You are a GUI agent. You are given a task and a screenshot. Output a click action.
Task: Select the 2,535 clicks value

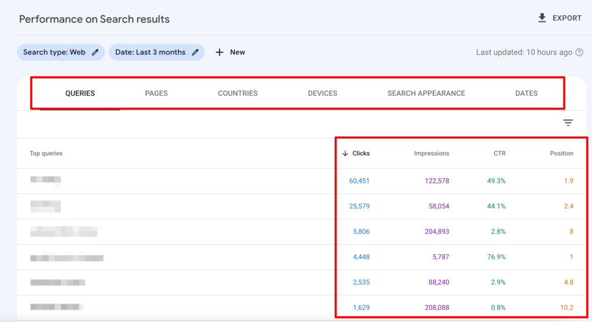[361, 282]
